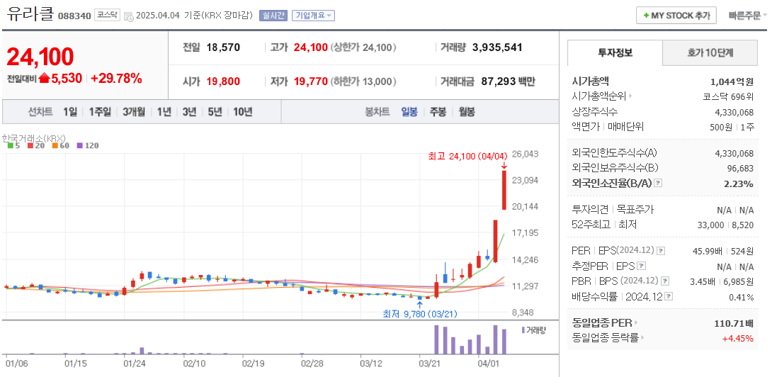Click the 코스닥 market label
Image resolution: width=772 pixels, height=377 pixels.
(107, 15)
